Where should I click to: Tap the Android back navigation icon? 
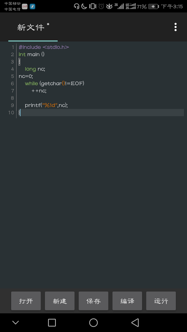[x=135, y=323]
